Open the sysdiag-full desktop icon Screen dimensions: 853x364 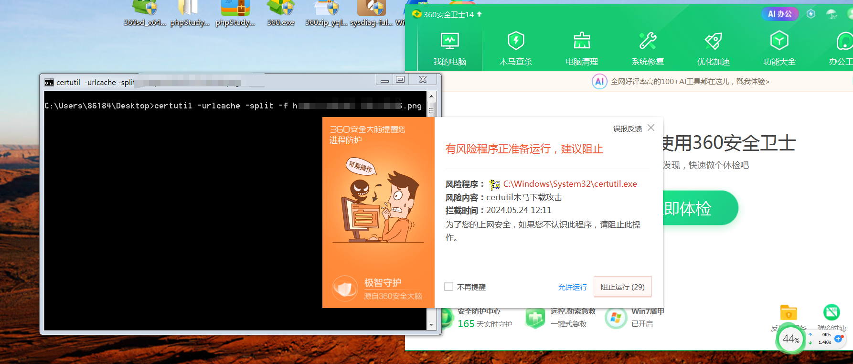tap(372, 13)
